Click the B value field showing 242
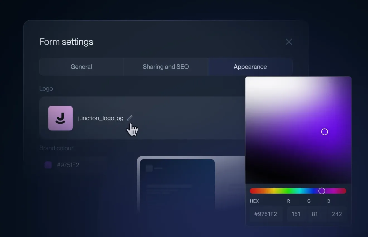368x237 pixels. [x=337, y=214]
